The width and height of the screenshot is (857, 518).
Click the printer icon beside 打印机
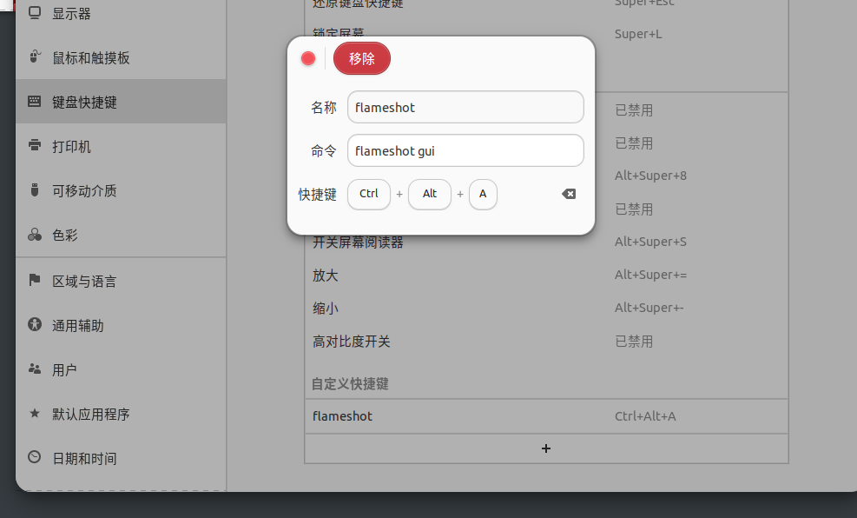click(35, 145)
